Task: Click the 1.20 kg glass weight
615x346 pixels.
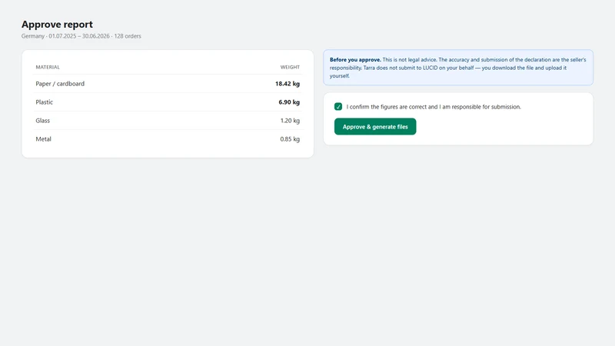Action: click(290, 121)
